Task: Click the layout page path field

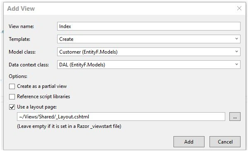Action: pos(121,117)
